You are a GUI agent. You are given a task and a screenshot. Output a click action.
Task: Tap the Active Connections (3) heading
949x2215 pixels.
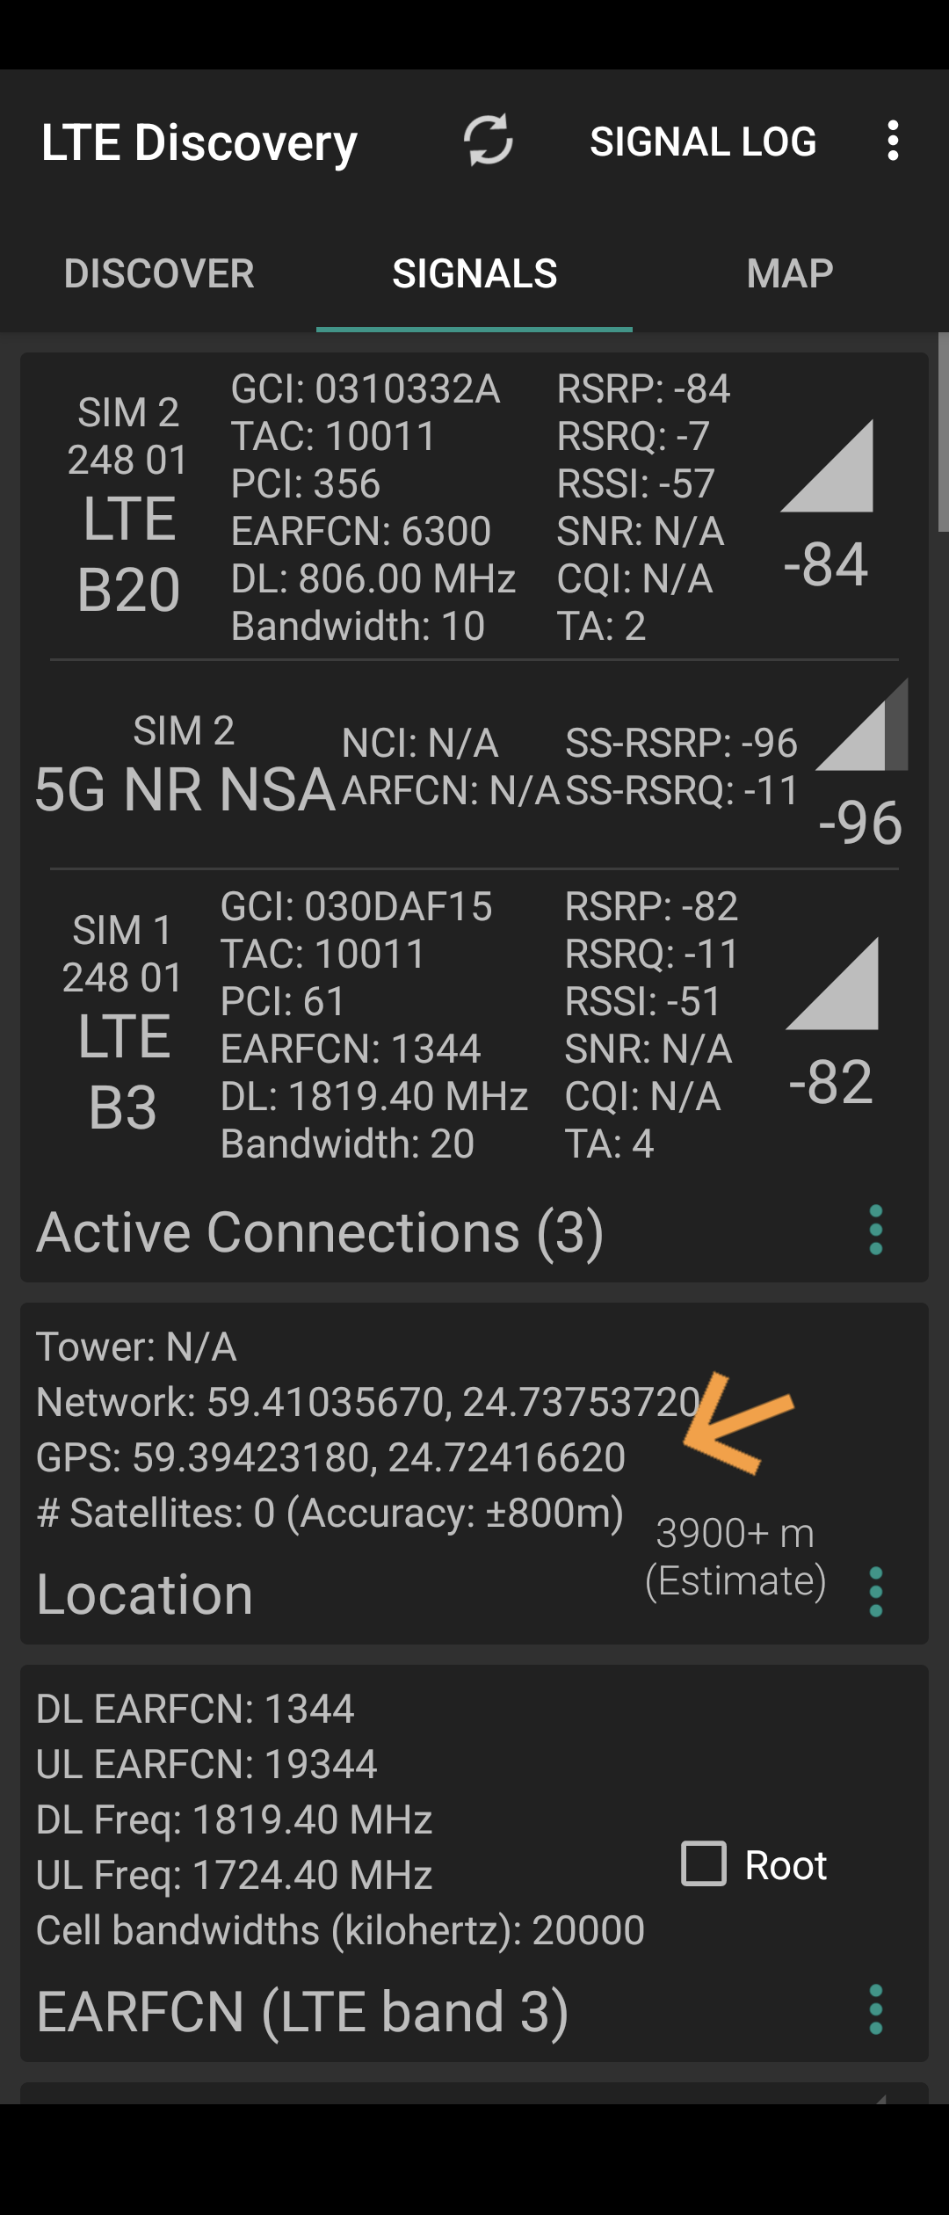click(x=320, y=1232)
